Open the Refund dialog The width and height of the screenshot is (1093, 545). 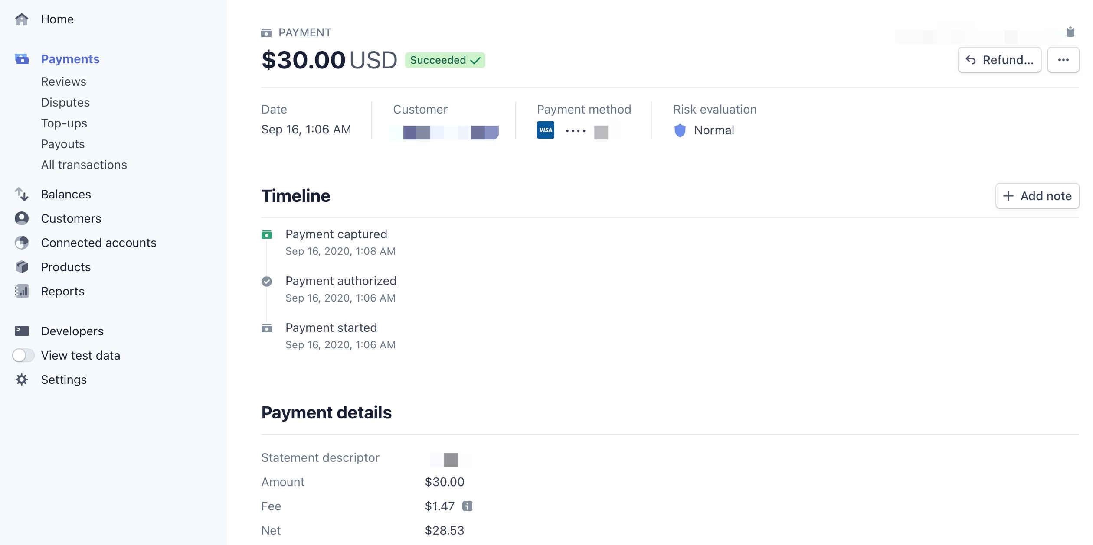click(x=999, y=60)
